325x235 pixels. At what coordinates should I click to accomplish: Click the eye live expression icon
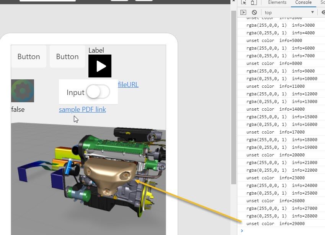tap(323, 12)
